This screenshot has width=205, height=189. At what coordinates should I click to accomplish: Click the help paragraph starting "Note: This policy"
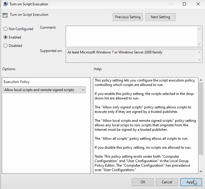click(x=142, y=163)
